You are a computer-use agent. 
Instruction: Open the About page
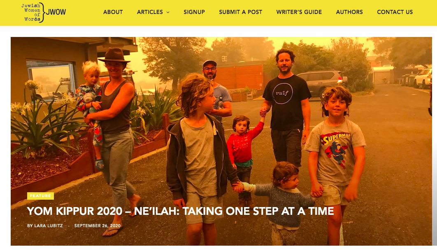(x=113, y=12)
